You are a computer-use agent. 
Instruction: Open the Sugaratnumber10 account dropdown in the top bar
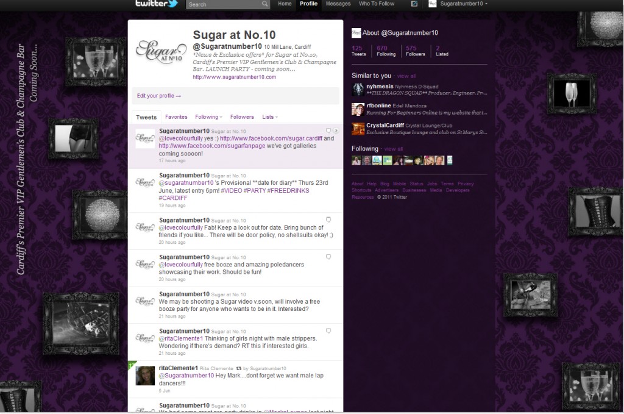(x=464, y=4)
